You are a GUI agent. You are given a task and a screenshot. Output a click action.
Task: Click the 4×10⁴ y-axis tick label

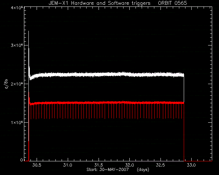[17, 8]
